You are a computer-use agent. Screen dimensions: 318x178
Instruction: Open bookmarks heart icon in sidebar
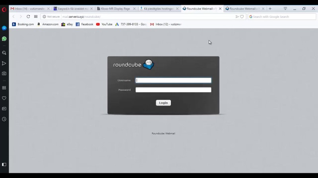click(4, 98)
